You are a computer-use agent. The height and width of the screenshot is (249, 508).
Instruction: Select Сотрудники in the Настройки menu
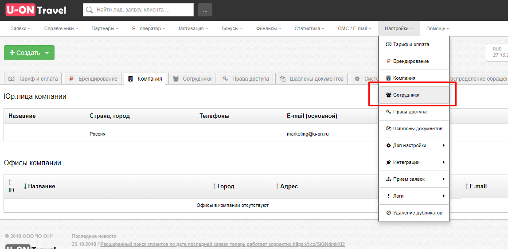(x=406, y=95)
